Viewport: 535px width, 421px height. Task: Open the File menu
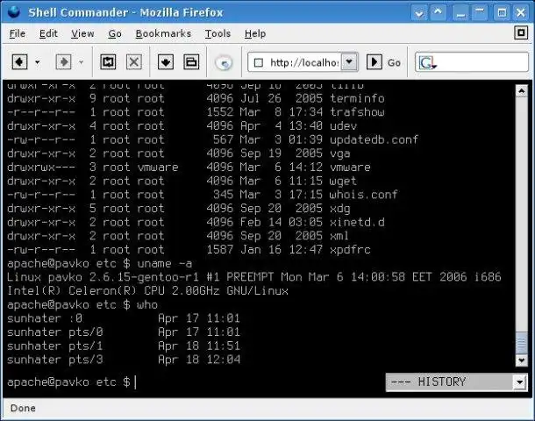pos(17,33)
